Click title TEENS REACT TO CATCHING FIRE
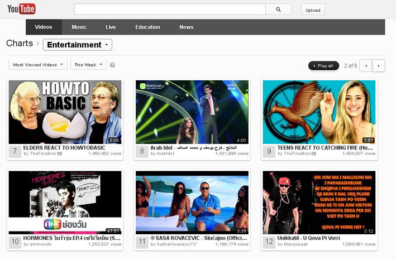Image resolution: width=396 pixels, height=260 pixels. pos(325,148)
